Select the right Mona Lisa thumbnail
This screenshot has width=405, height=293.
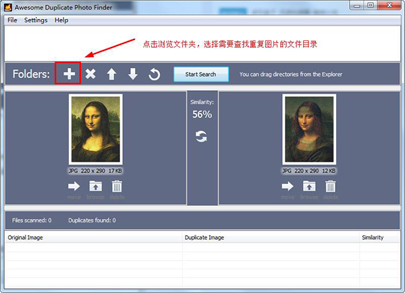[309, 129]
